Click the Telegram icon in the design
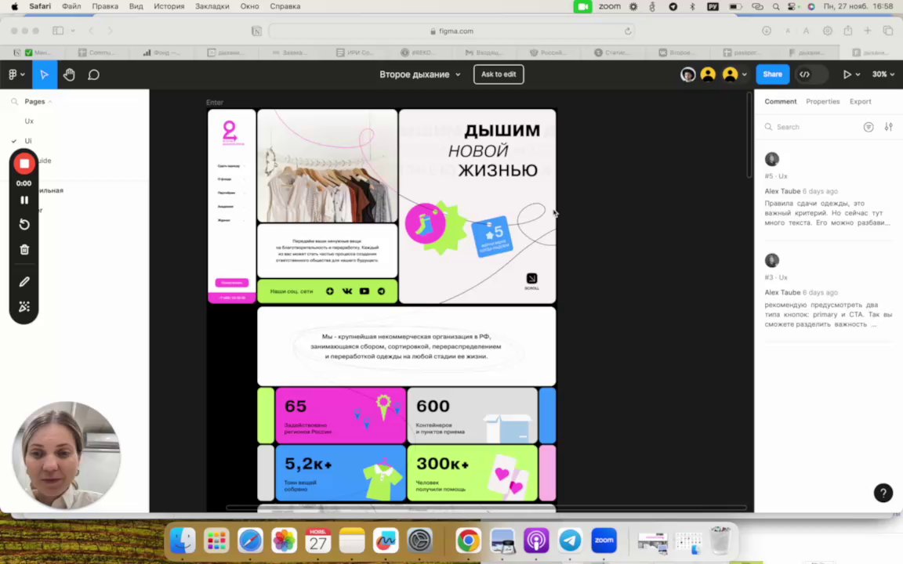This screenshot has height=564, width=903. [381, 291]
